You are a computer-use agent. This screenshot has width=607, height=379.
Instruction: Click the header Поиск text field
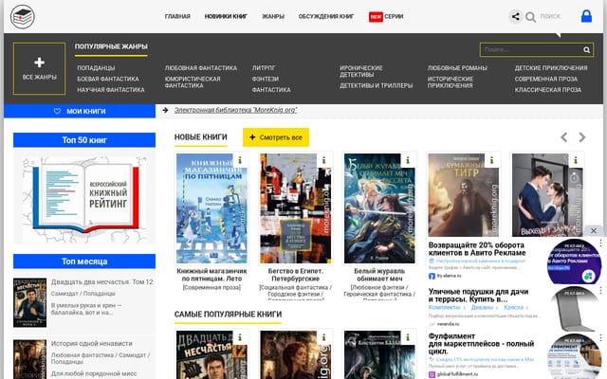[x=550, y=17]
